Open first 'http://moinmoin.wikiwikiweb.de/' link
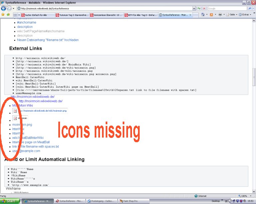 click(33, 97)
